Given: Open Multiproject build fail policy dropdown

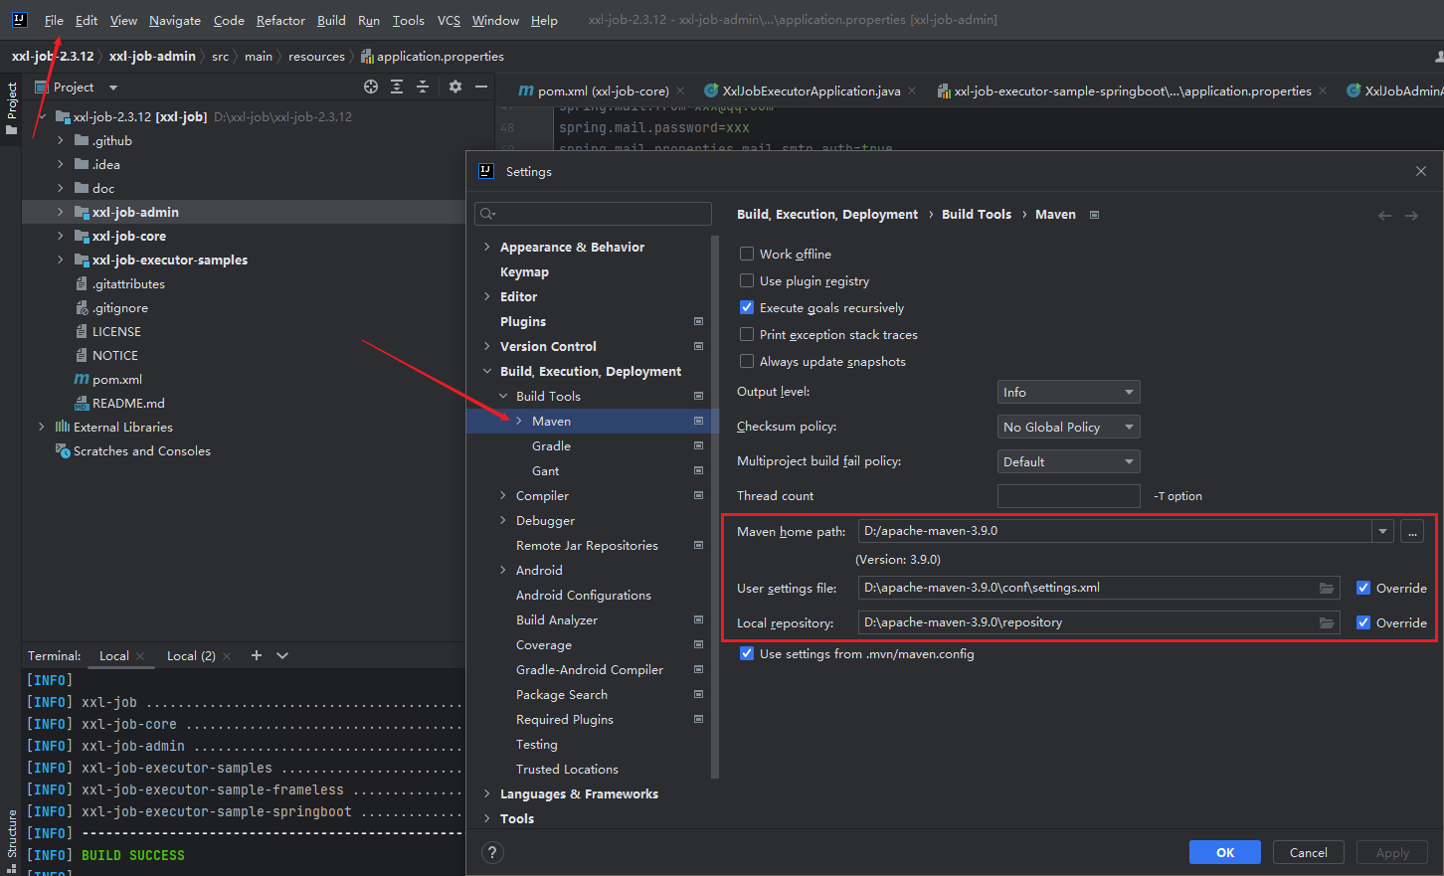Looking at the screenshot, I should coord(1068,461).
